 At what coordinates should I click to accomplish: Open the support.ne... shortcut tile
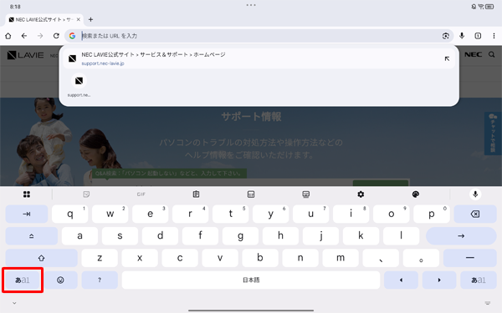79,85
